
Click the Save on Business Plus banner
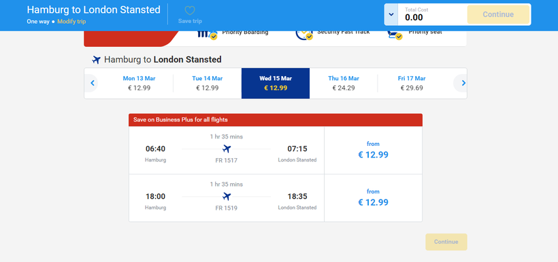[x=276, y=120]
